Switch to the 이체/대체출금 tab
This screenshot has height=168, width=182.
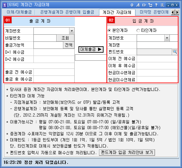click(x=19, y=12)
